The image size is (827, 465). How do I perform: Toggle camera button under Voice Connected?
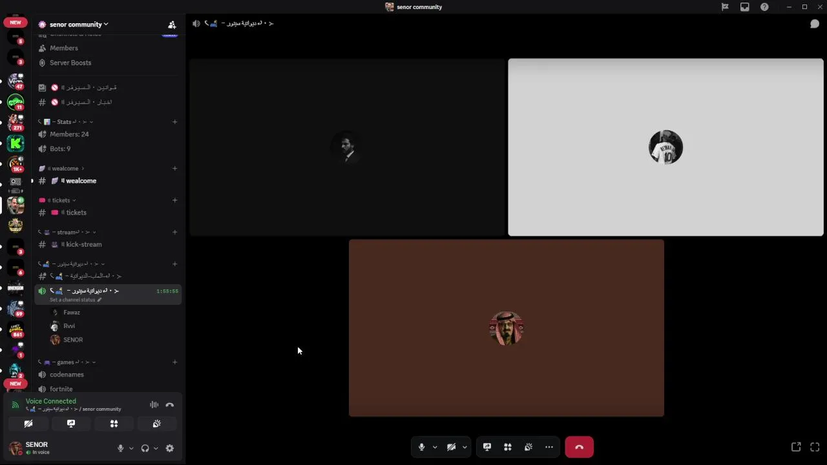tap(28, 424)
